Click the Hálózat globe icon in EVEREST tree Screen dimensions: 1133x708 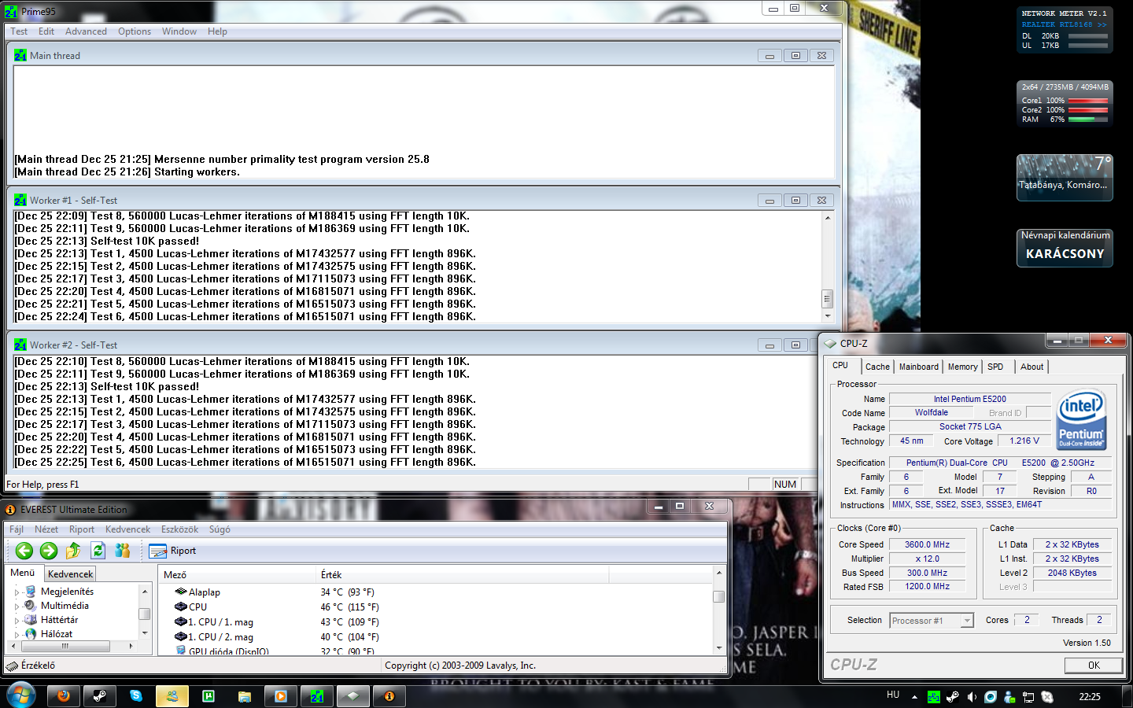(31, 634)
